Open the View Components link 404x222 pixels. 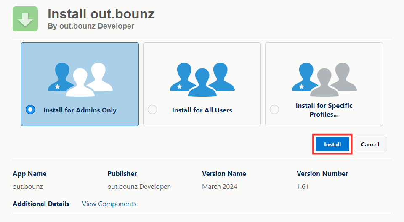[x=109, y=204]
